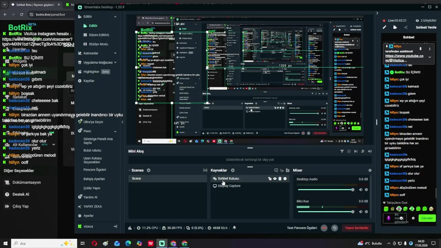441x248 pixels.
Task: Collapse chat panel with right chevron
Action: 377,13
